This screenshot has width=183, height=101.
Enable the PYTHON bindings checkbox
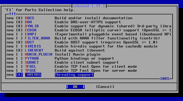19,59
